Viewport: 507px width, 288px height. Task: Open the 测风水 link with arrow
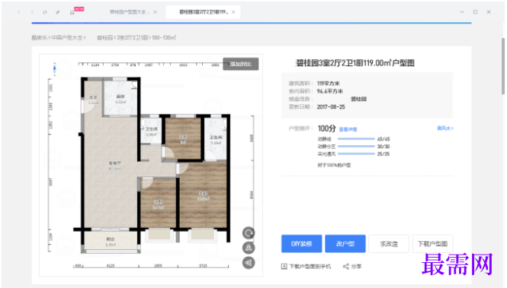(x=445, y=128)
